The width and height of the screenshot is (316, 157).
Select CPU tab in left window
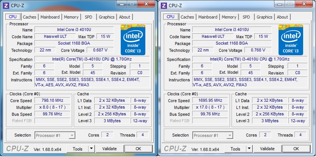(13, 17)
